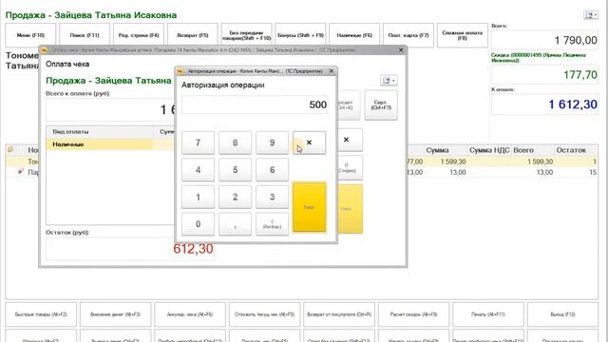Focus the authorization code field showing 500
The width and height of the screenshot is (608, 342).
255,104
